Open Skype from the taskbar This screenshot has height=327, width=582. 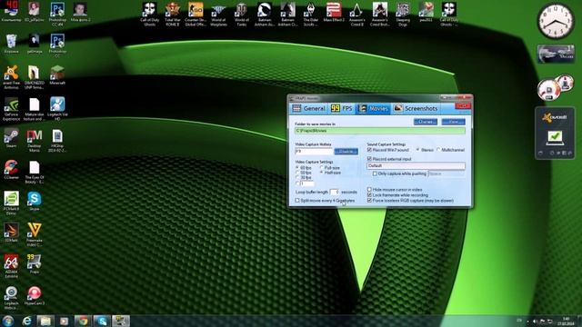(102, 321)
